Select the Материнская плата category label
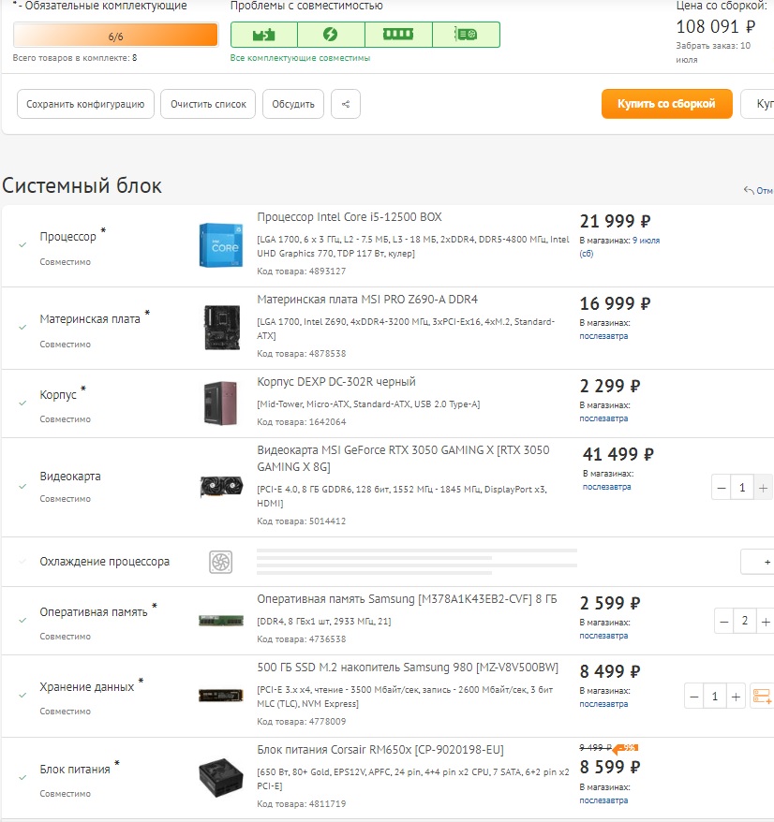This screenshot has width=774, height=822. 90,318
